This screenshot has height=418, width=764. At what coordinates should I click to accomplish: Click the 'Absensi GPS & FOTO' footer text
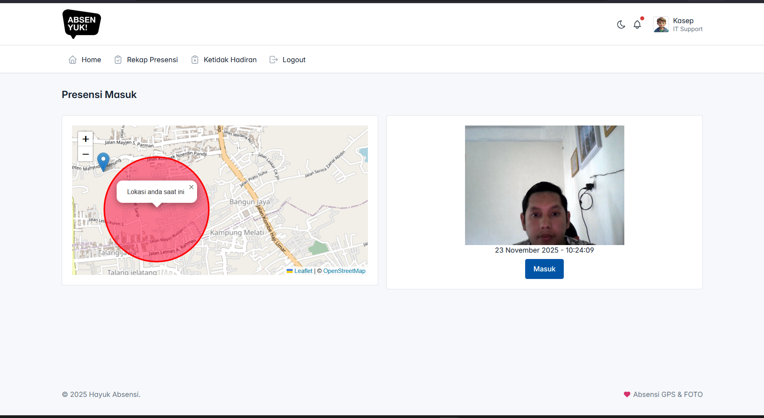coord(668,394)
